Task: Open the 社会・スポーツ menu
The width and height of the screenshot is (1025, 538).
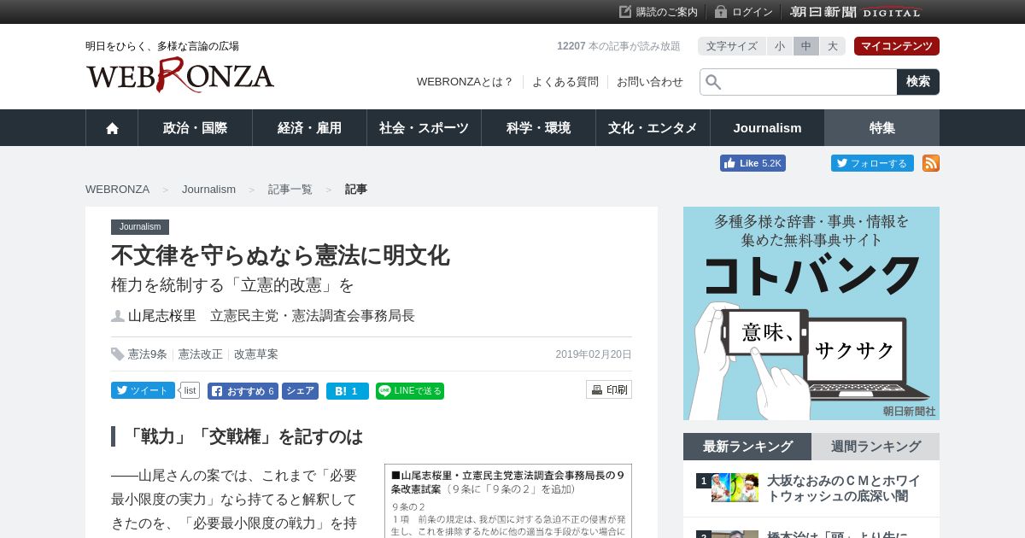Action: 424,128
